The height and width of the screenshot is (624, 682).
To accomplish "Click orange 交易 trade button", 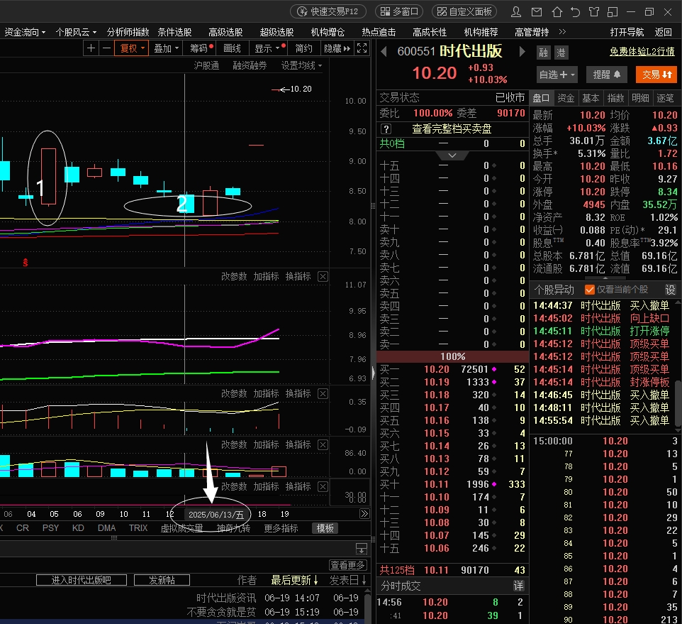I will 656,75.
